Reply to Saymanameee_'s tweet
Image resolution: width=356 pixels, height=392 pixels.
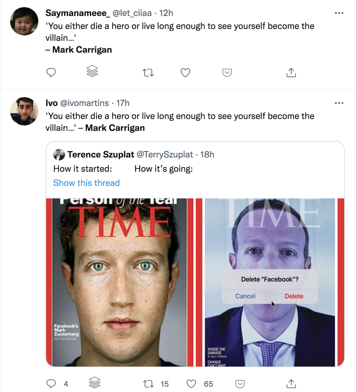[x=51, y=73]
